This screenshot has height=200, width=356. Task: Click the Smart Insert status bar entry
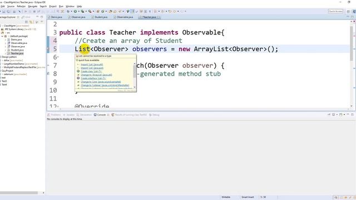coord(248,197)
